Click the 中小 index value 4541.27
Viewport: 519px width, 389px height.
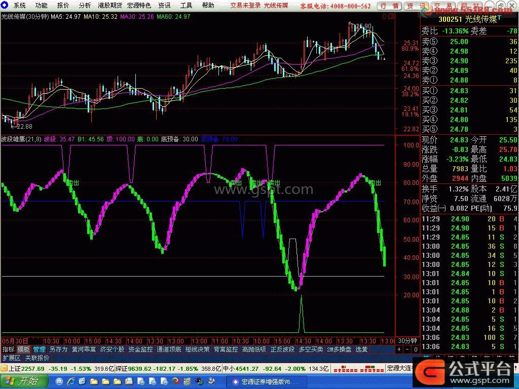coord(247,369)
